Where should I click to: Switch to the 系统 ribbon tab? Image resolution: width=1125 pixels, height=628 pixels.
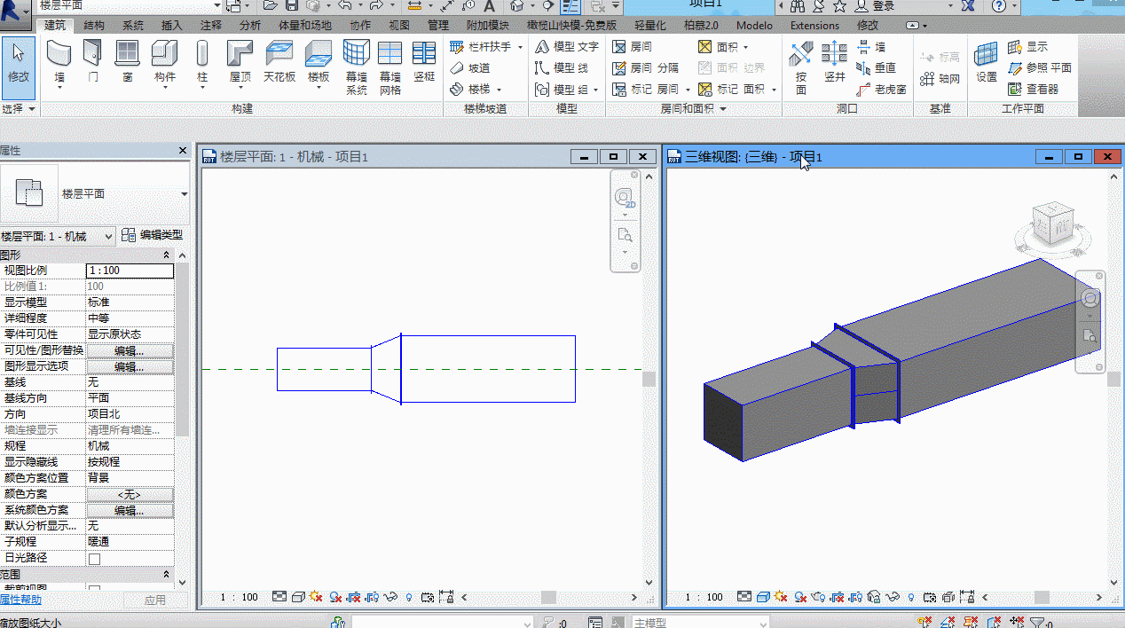pos(133,26)
